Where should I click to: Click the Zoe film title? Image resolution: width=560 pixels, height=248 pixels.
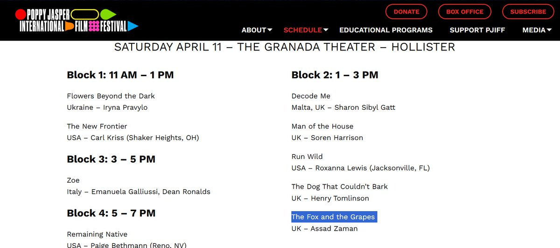point(73,180)
